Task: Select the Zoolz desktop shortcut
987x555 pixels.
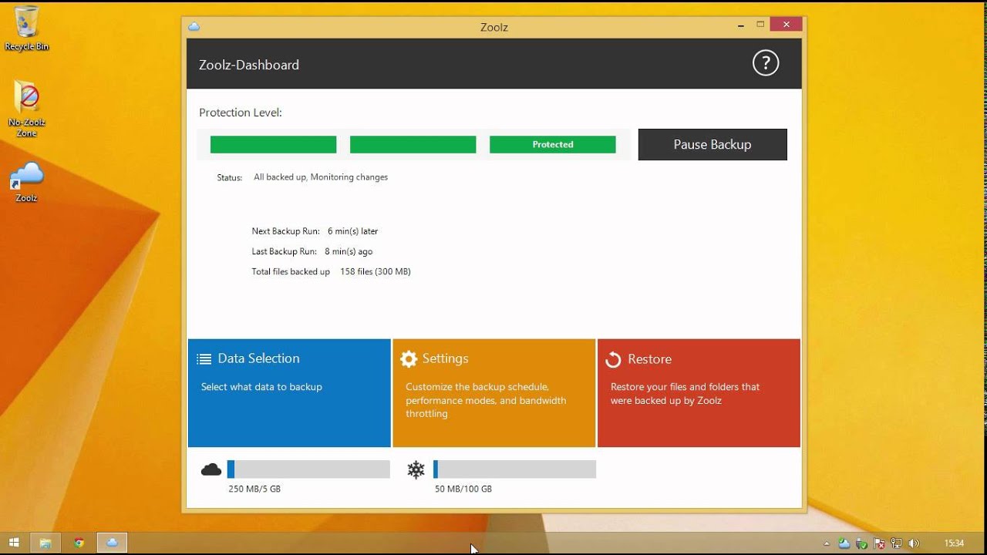Action: [x=27, y=182]
